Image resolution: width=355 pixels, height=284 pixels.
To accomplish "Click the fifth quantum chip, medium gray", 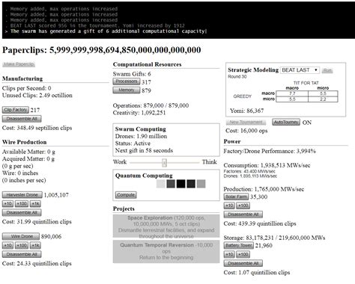I will (201, 184).
